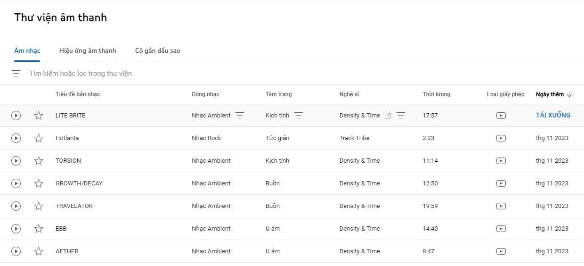Click the Dòng nhạc column header
Image resolution: width=584 pixels, height=266 pixels.
coord(205,94)
